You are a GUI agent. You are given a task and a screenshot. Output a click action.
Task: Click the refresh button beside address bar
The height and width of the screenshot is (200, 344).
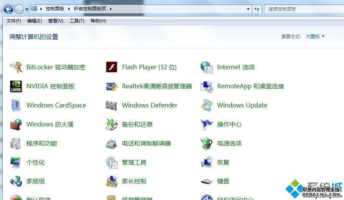point(257,9)
